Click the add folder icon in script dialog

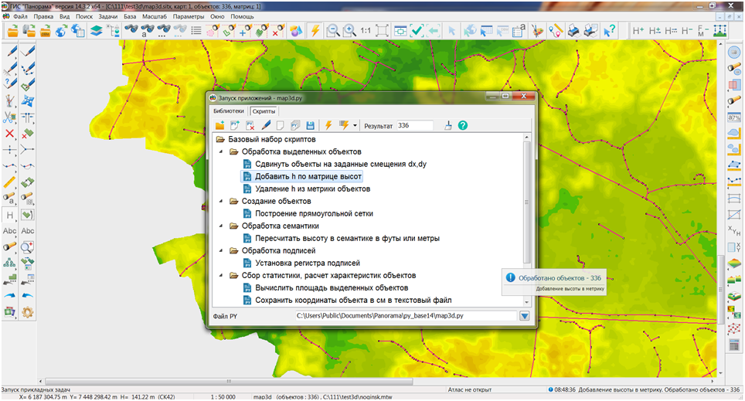(x=219, y=125)
